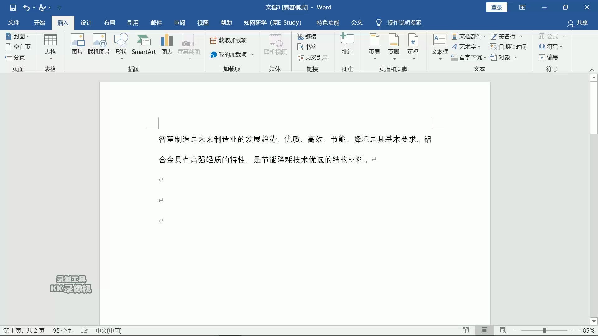Open the 符号 symbol dropdown
Screen dimensions: 598x336
click(551, 47)
